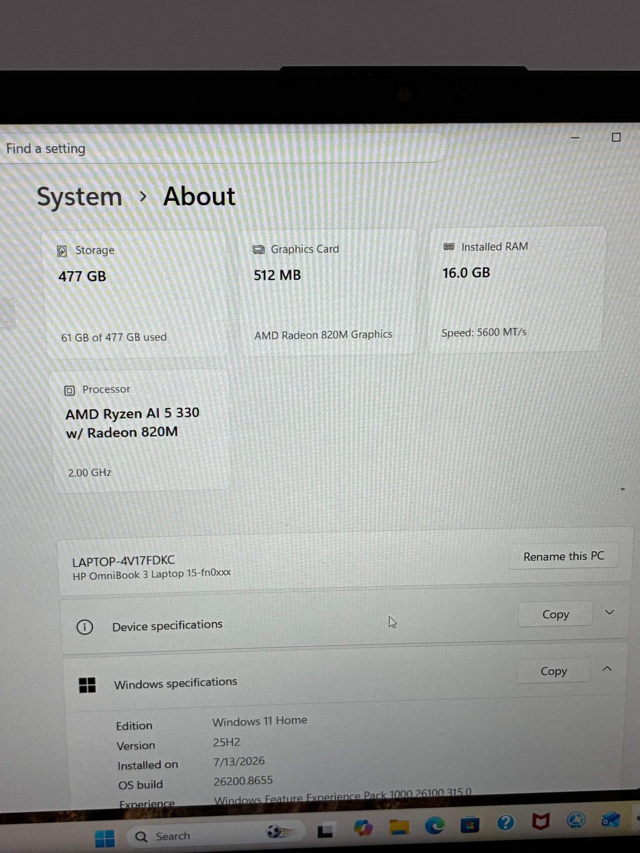Go back to System in the breadcrumb

pos(79,197)
